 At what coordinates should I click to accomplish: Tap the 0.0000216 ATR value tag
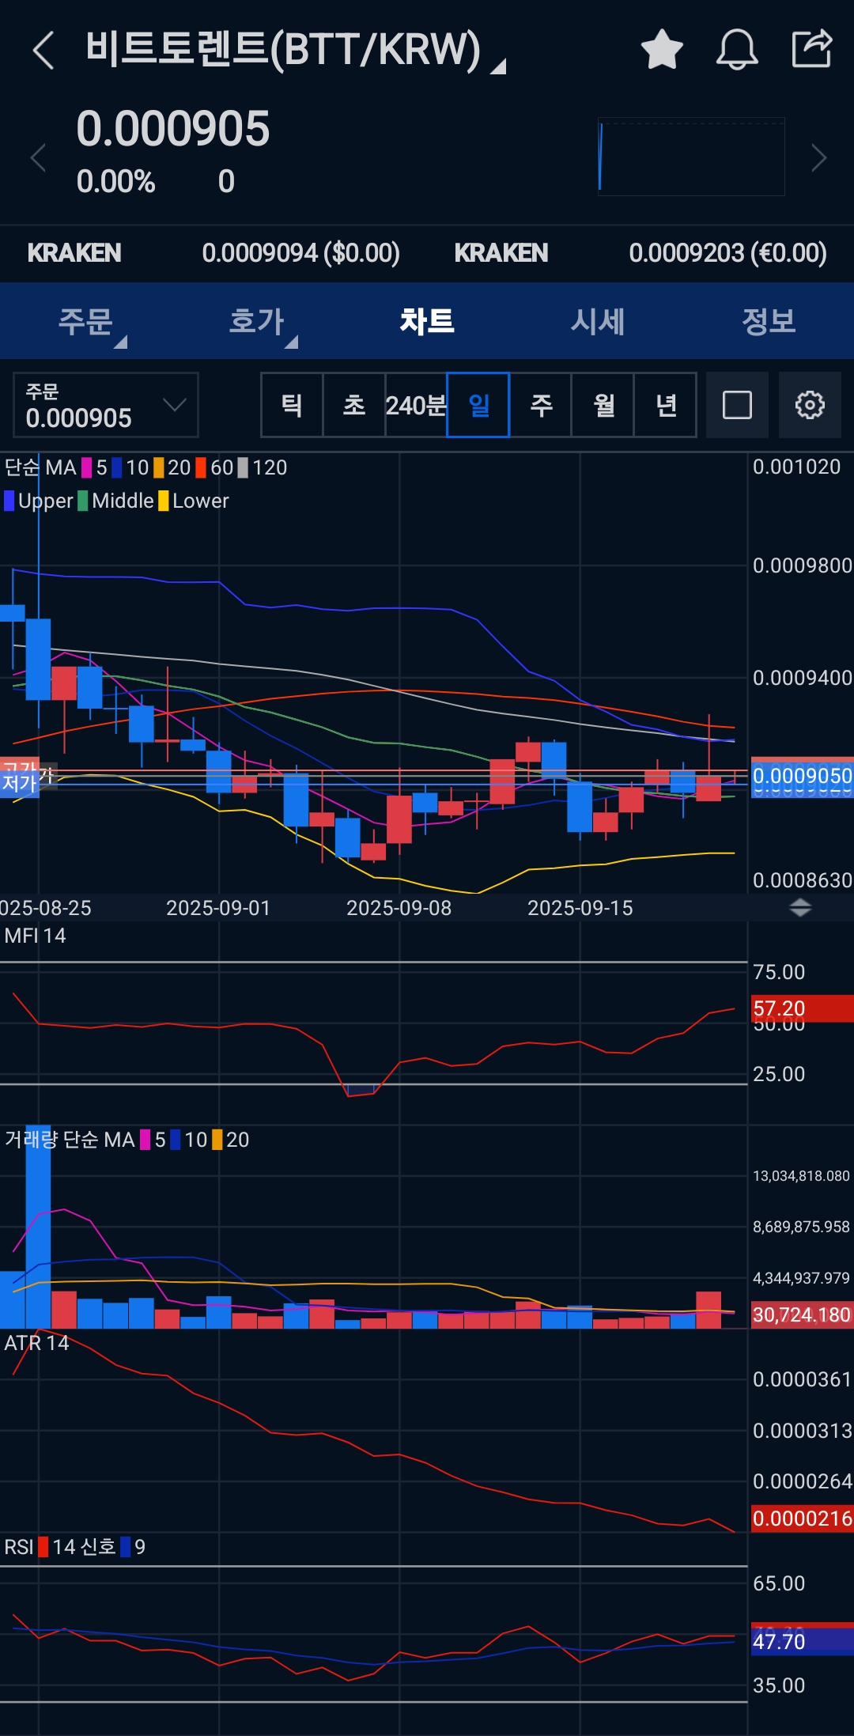802,1519
